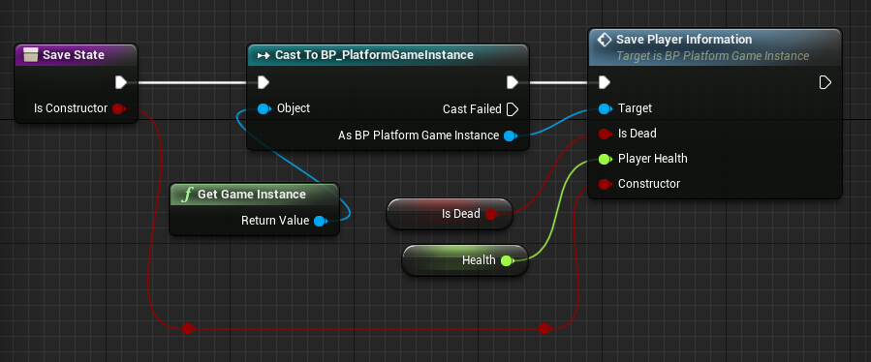Click the Is Constructor output pin on Save State

118,108
